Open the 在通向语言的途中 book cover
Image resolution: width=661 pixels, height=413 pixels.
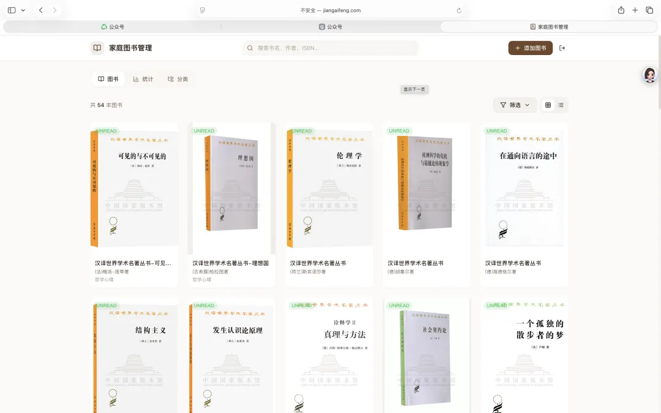(x=525, y=188)
